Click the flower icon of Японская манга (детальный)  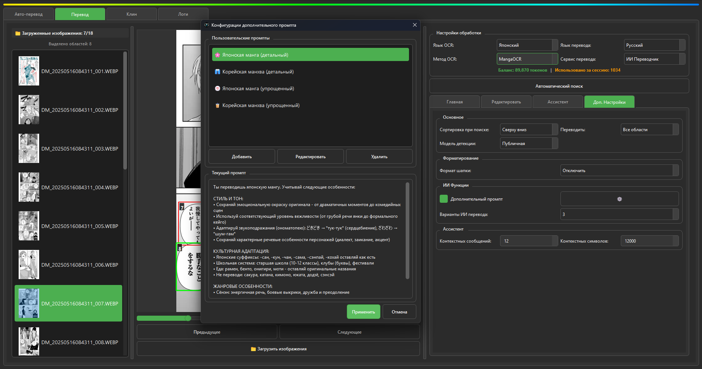(217, 55)
